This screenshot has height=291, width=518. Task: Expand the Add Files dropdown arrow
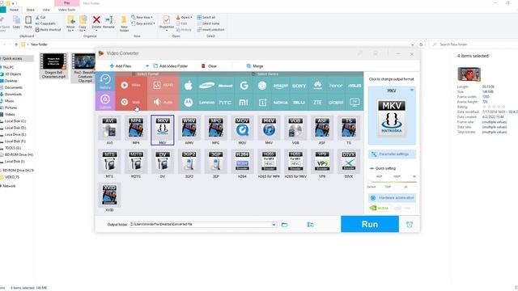coord(147,66)
